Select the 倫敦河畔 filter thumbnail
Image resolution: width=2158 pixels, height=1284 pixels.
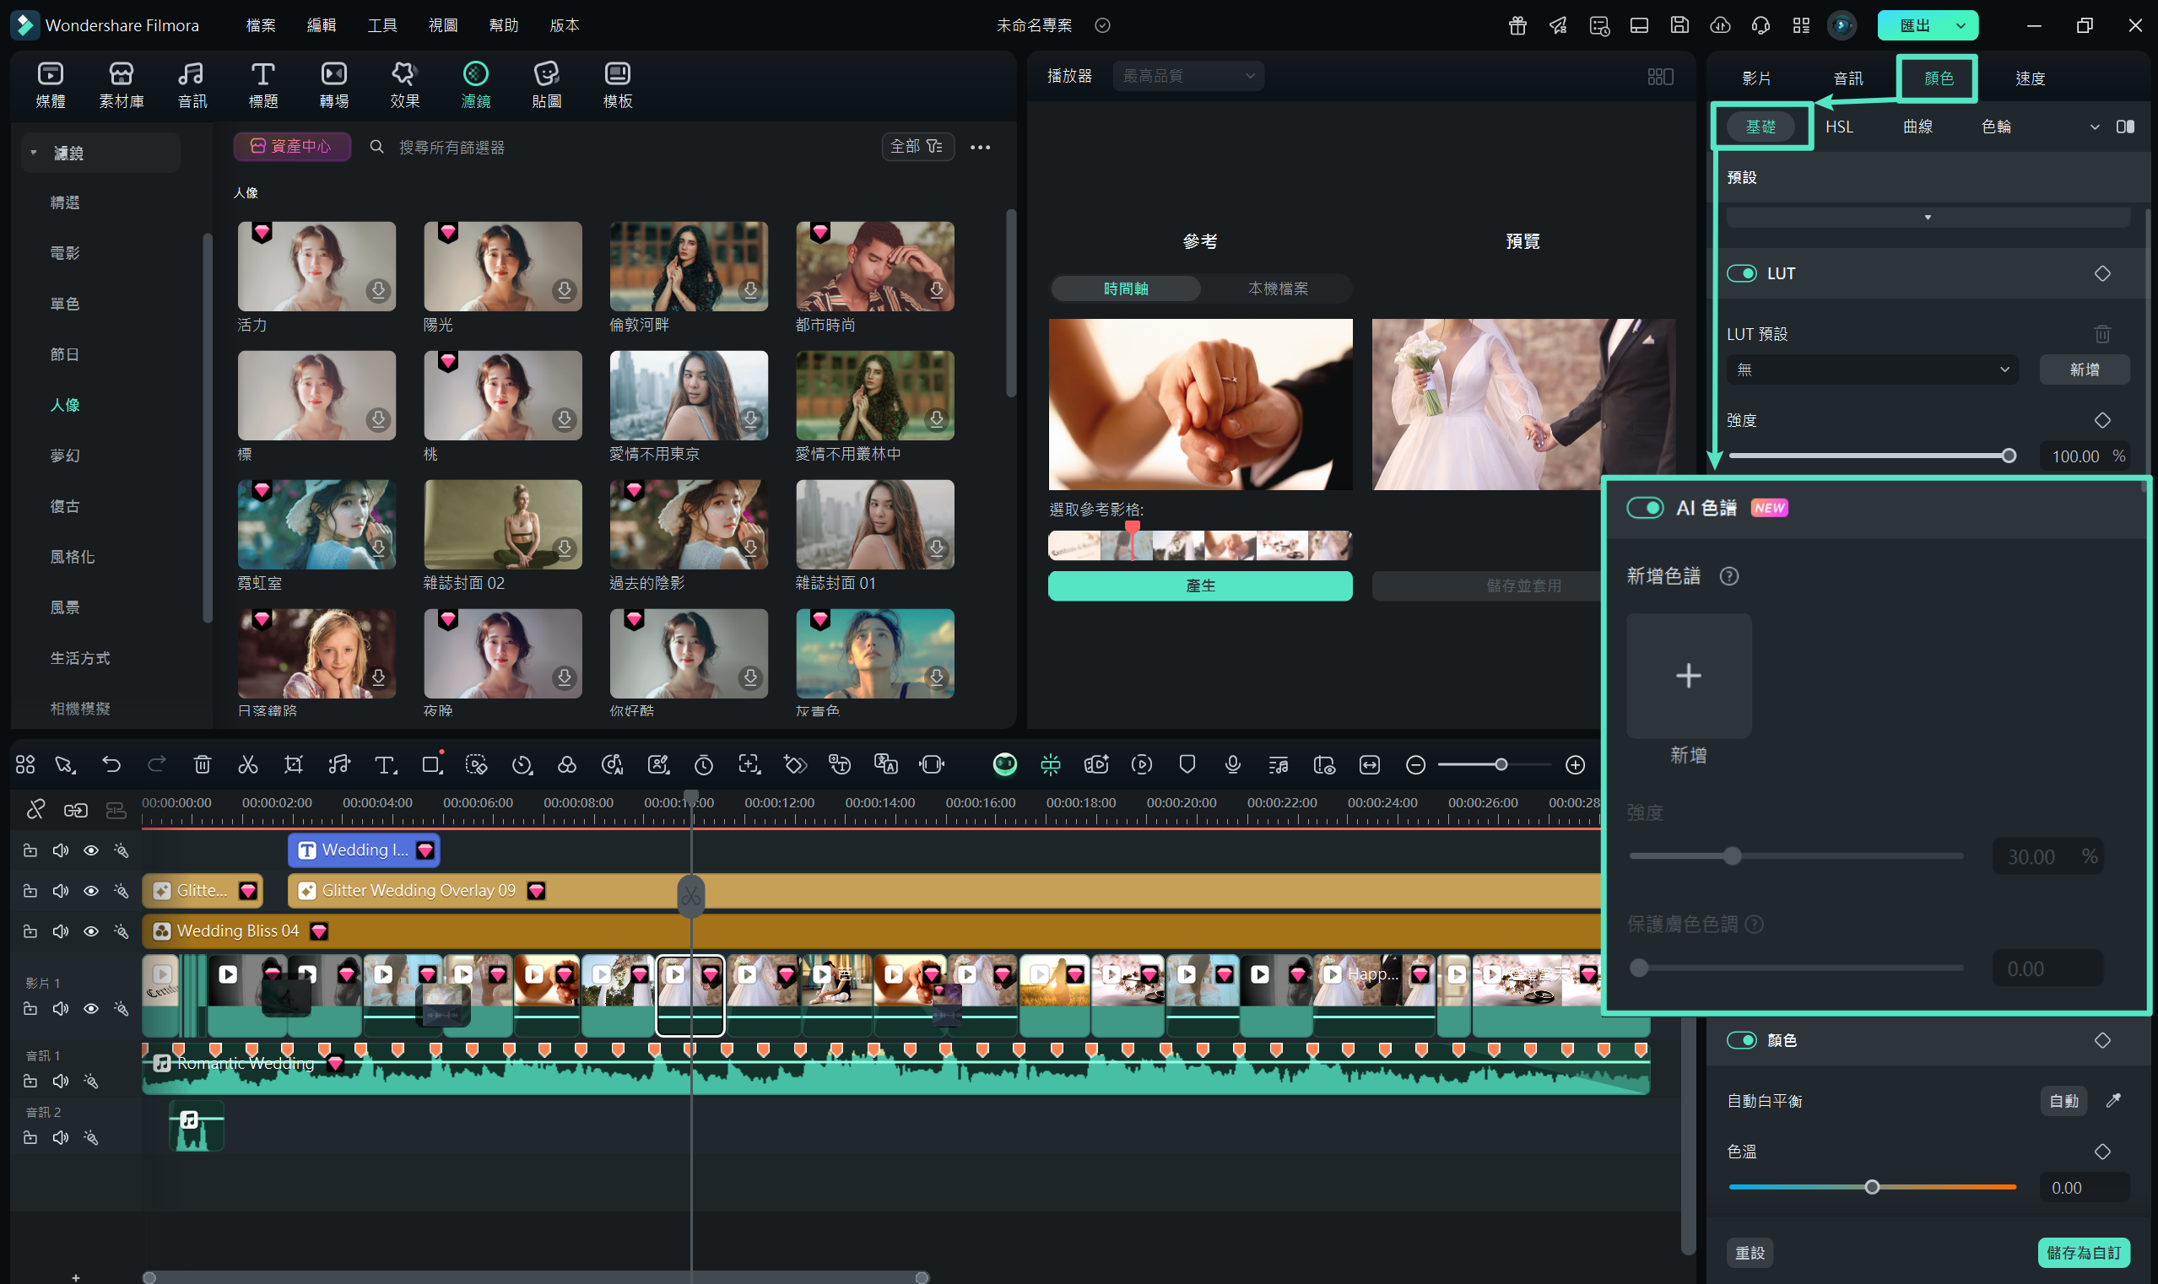click(688, 267)
